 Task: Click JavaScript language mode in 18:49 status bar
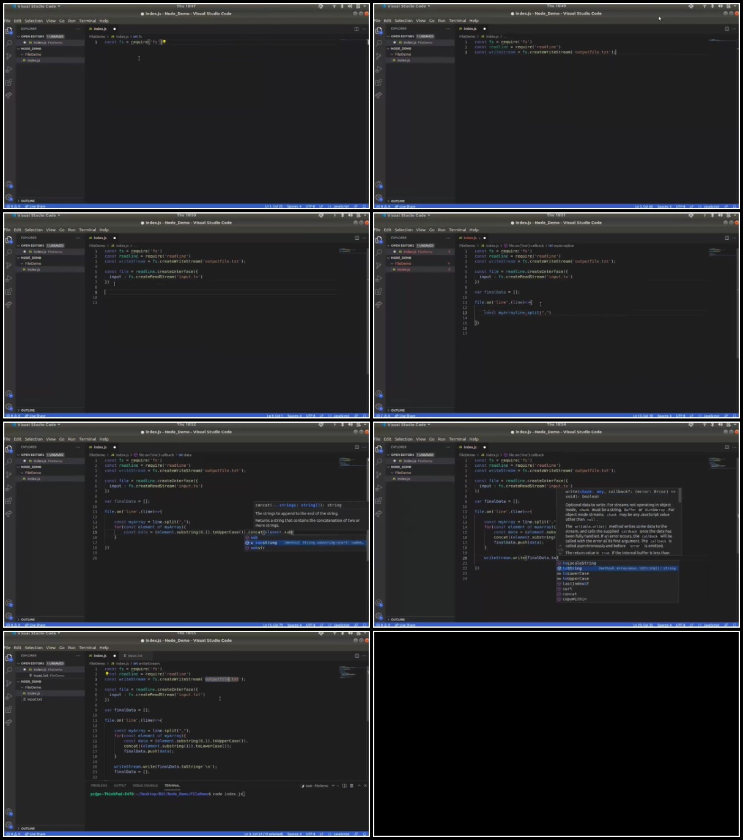[711, 206]
